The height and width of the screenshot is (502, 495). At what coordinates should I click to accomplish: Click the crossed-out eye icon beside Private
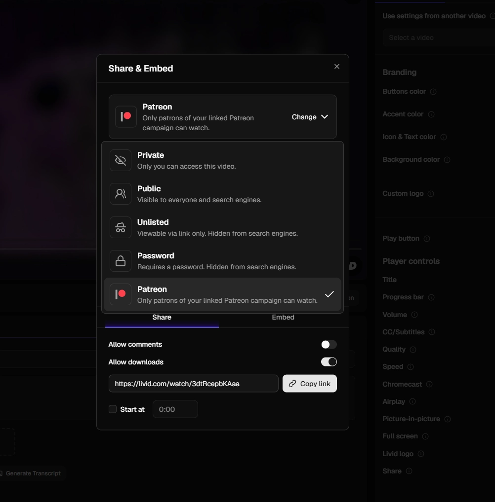(x=121, y=160)
